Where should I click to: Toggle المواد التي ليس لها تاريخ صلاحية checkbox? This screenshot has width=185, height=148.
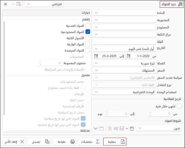point(83,125)
